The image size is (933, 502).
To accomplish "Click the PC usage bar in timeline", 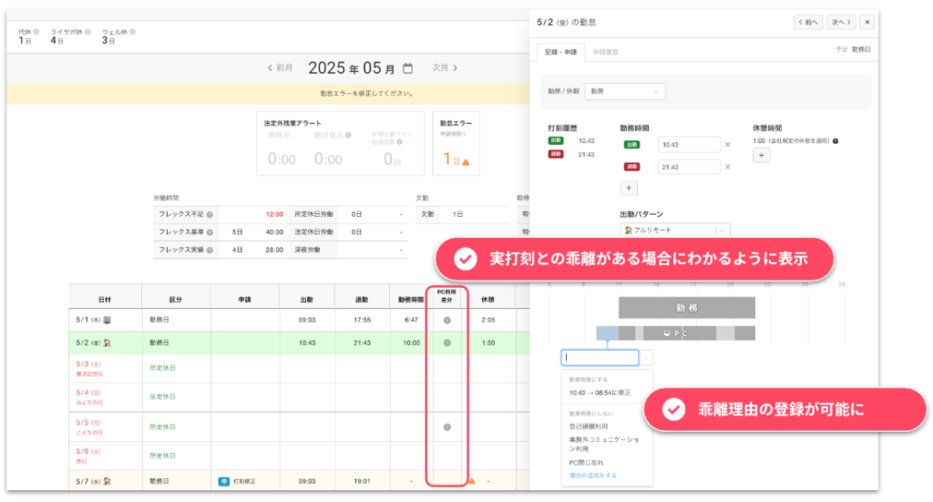I will (x=675, y=333).
